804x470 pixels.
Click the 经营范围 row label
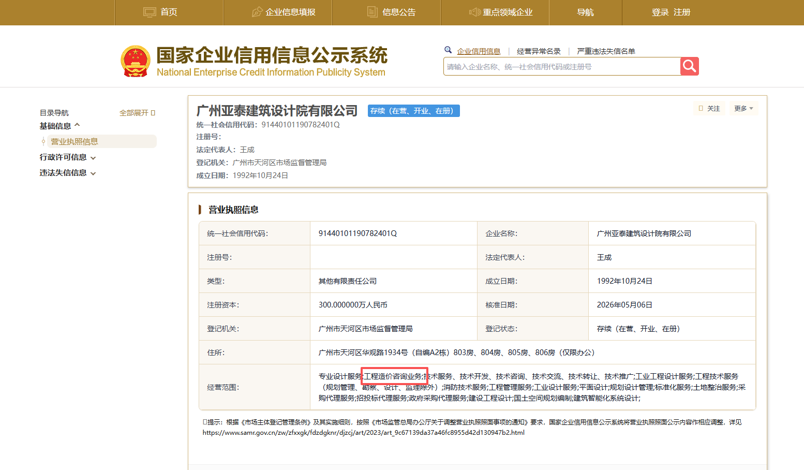coord(223,387)
